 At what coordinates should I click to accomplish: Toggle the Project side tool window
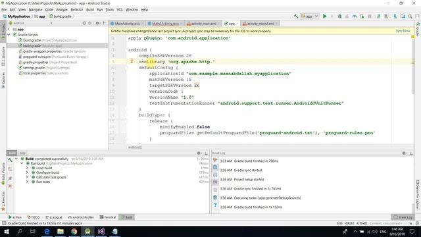click(3, 32)
